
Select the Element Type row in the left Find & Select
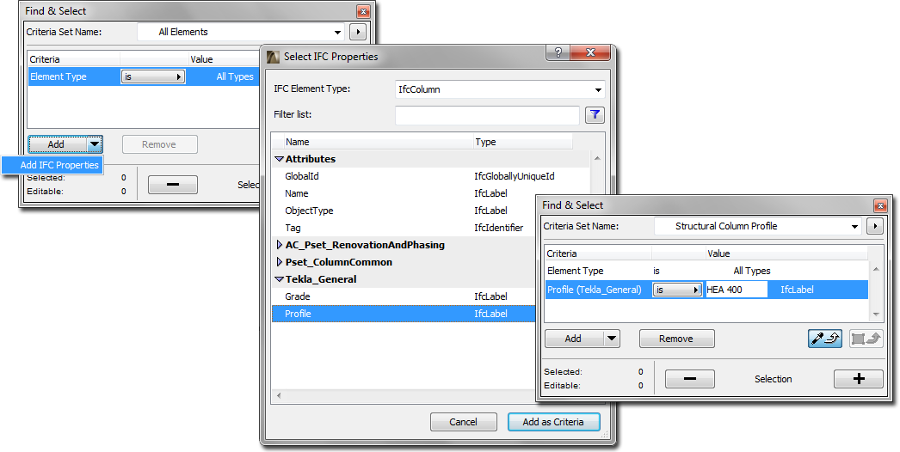tap(144, 76)
